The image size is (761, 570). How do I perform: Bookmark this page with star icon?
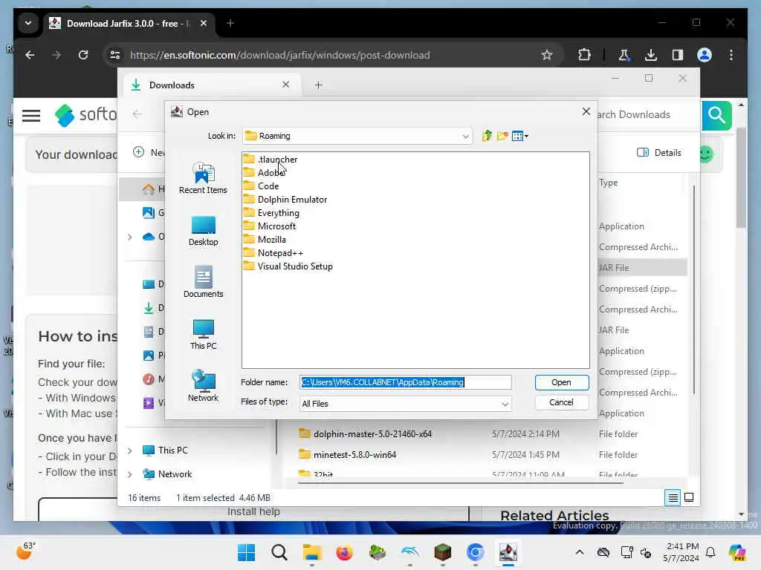click(x=547, y=55)
